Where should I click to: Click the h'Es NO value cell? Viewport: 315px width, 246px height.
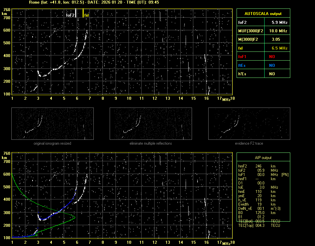pos(272,74)
